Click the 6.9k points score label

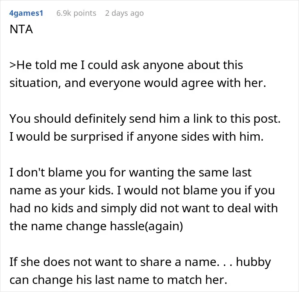click(x=76, y=13)
